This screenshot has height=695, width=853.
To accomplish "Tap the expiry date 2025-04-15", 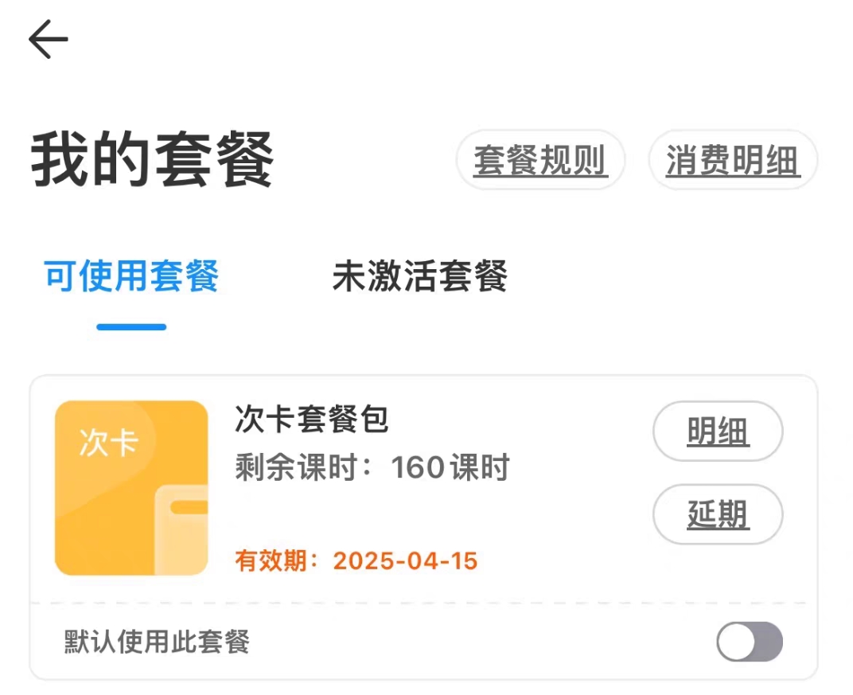I will tap(405, 560).
